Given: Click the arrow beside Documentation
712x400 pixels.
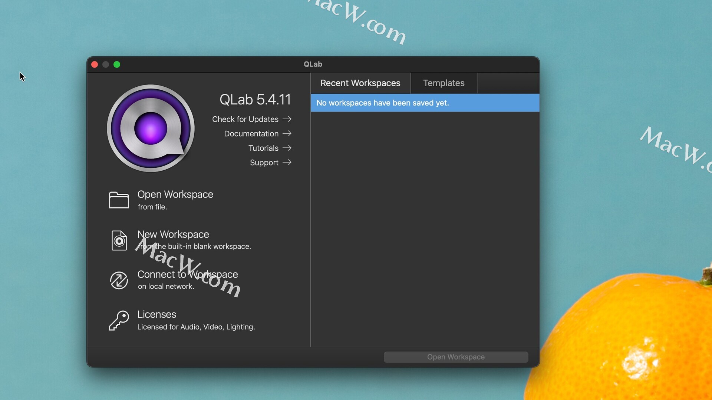Looking at the screenshot, I should point(287,133).
